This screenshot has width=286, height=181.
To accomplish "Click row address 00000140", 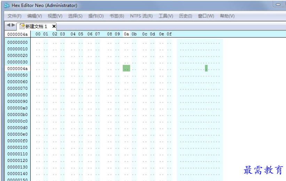I will coord(17,174).
